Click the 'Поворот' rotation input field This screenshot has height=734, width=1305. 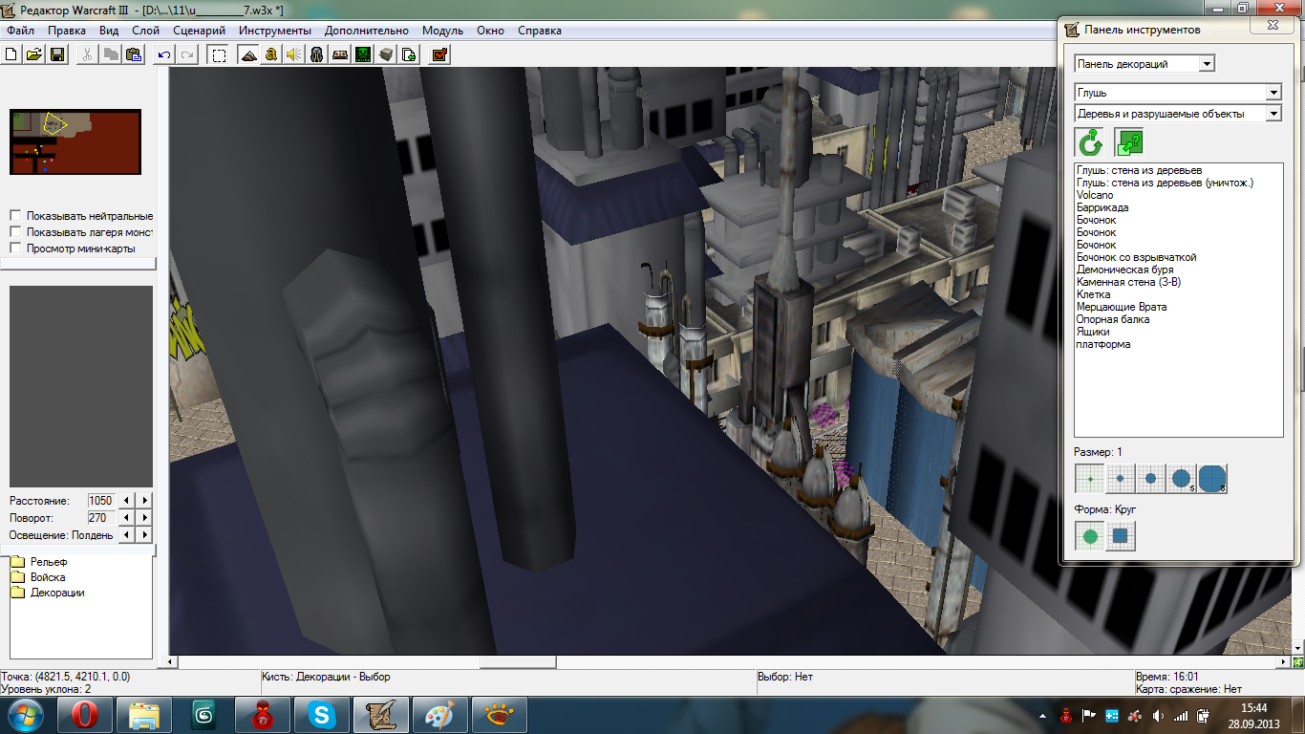click(100, 517)
